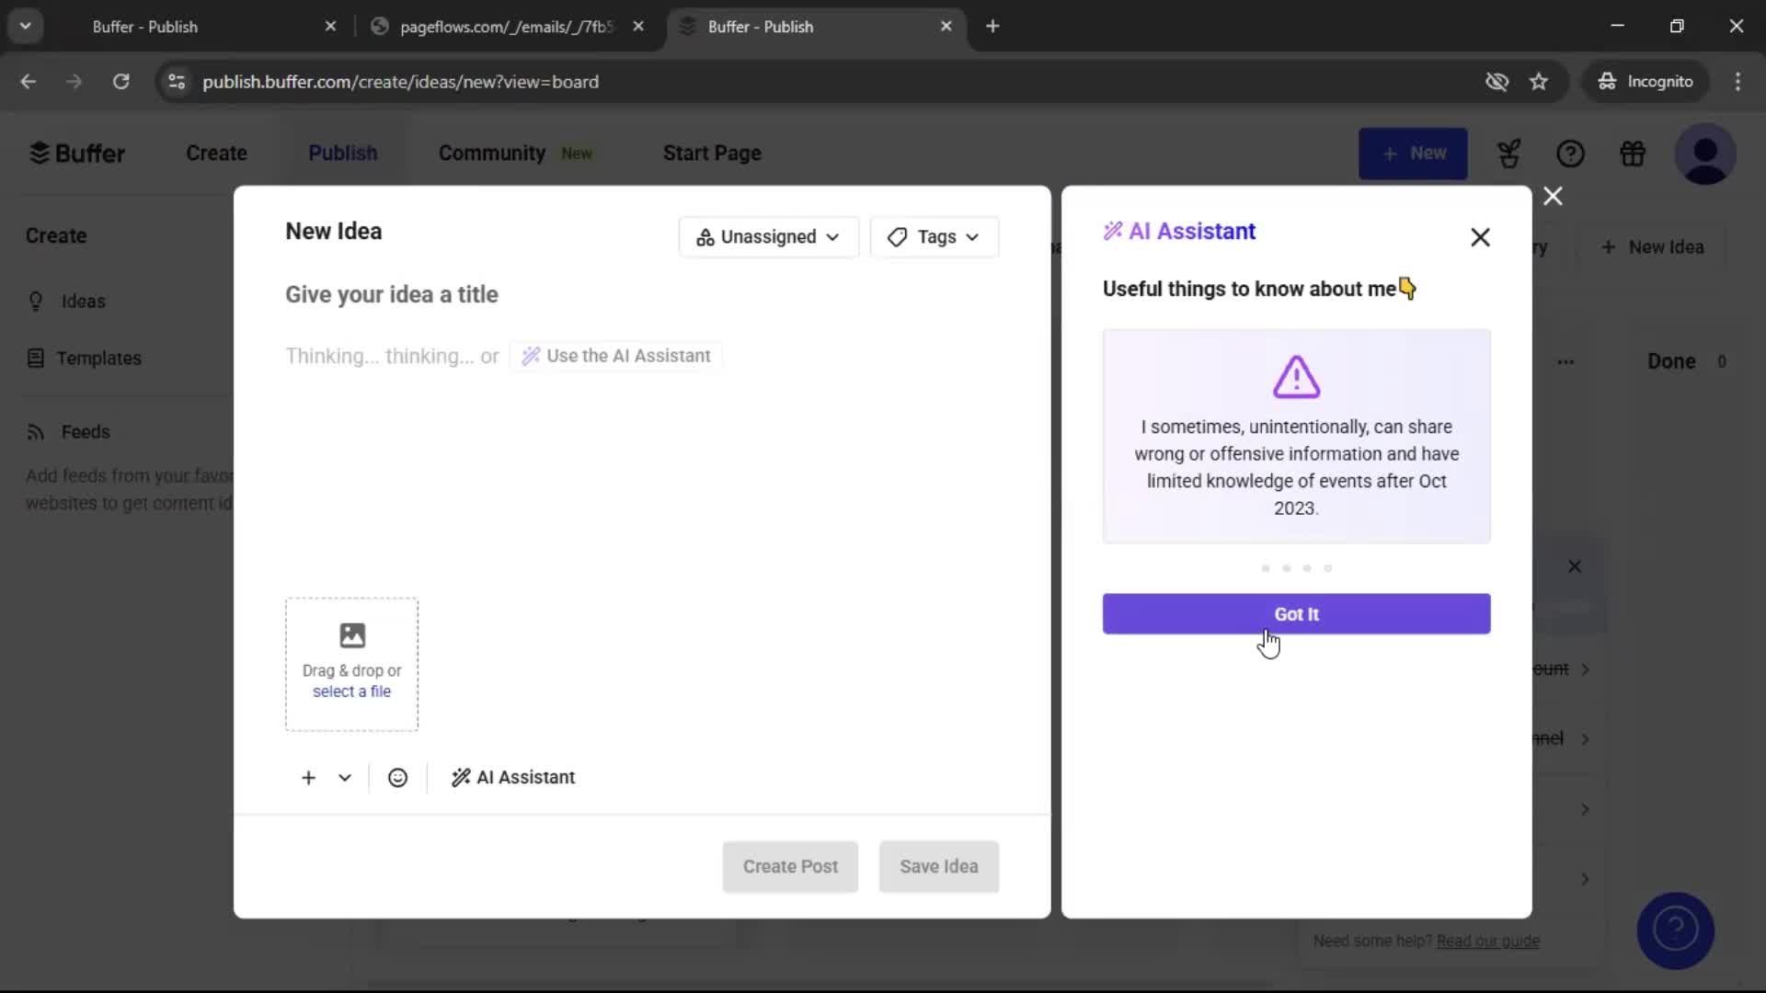1766x993 pixels.
Task: Open the profile avatar in top right
Action: point(1706,154)
